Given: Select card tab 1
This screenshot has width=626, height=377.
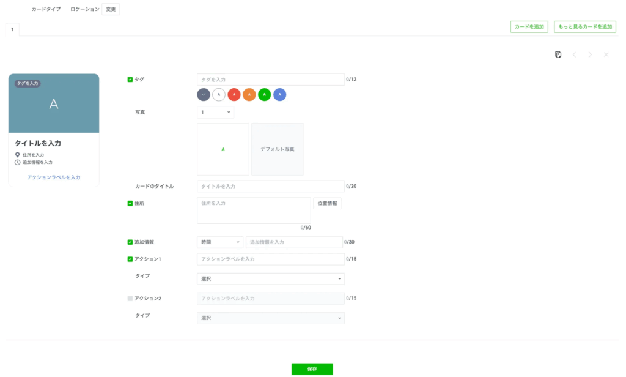Looking at the screenshot, I should [12, 29].
